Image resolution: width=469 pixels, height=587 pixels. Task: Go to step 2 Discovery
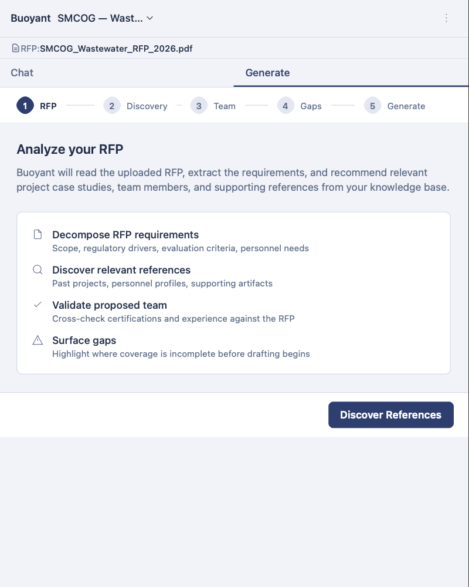(135, 106)
